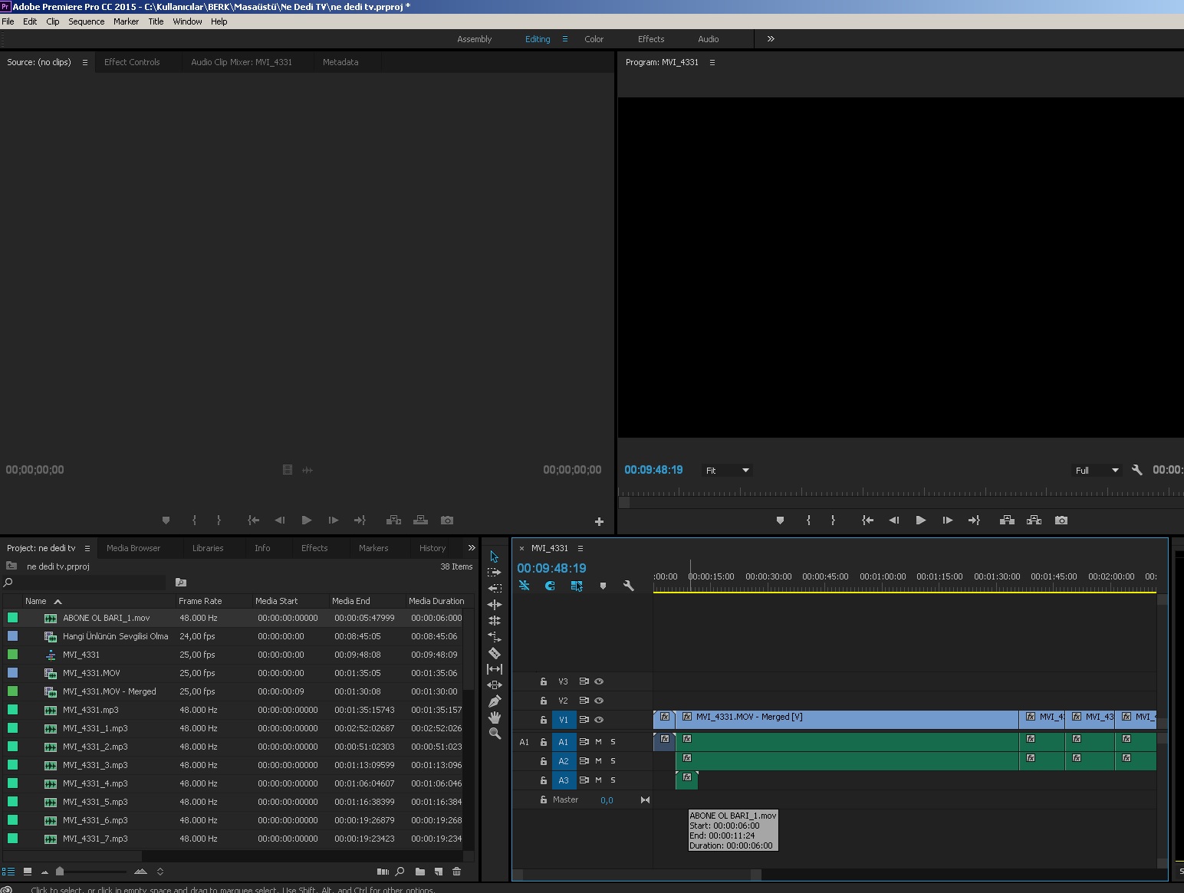
Task: Switch to the Effect Controls tab
Action: point(132,63)
